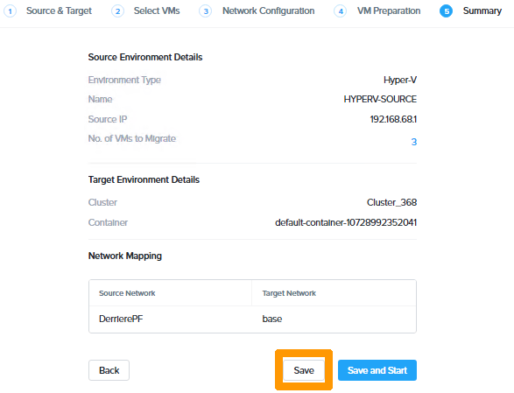Click the Environment Type label
This screenshot has width=514, height=393.
click(x=124, y=80)
